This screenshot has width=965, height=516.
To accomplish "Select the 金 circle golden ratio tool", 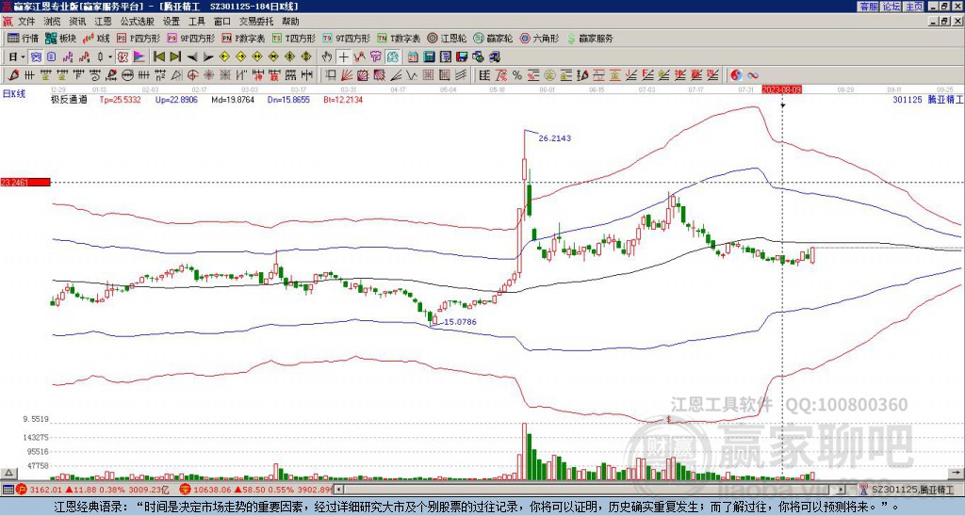I will (x=549, y=75).
